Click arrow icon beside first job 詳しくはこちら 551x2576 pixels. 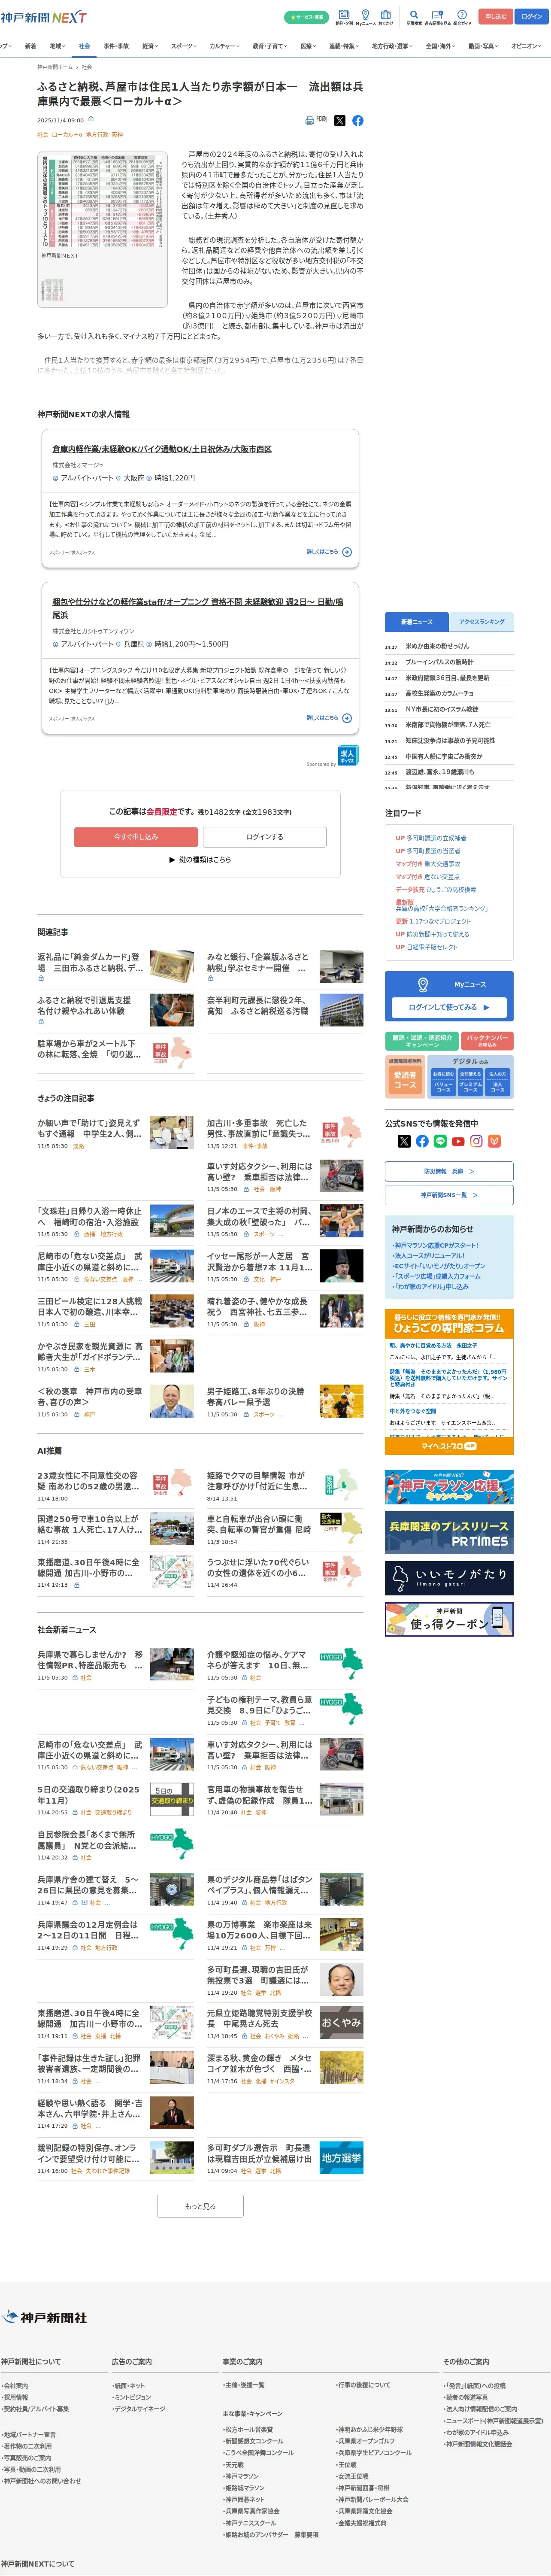347,552
